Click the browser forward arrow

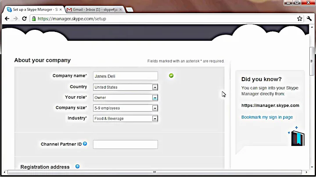[x=15, y=19]
